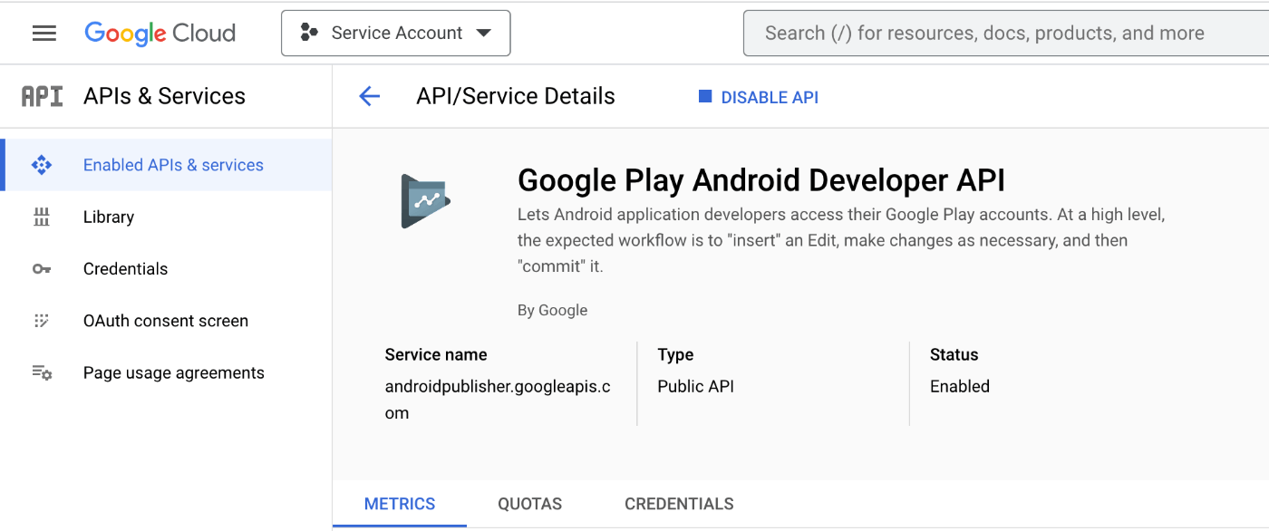This screenshot has height=531, width=1269.
Task: Click the Google Cloud logo
Action: (x=160, y=33)
